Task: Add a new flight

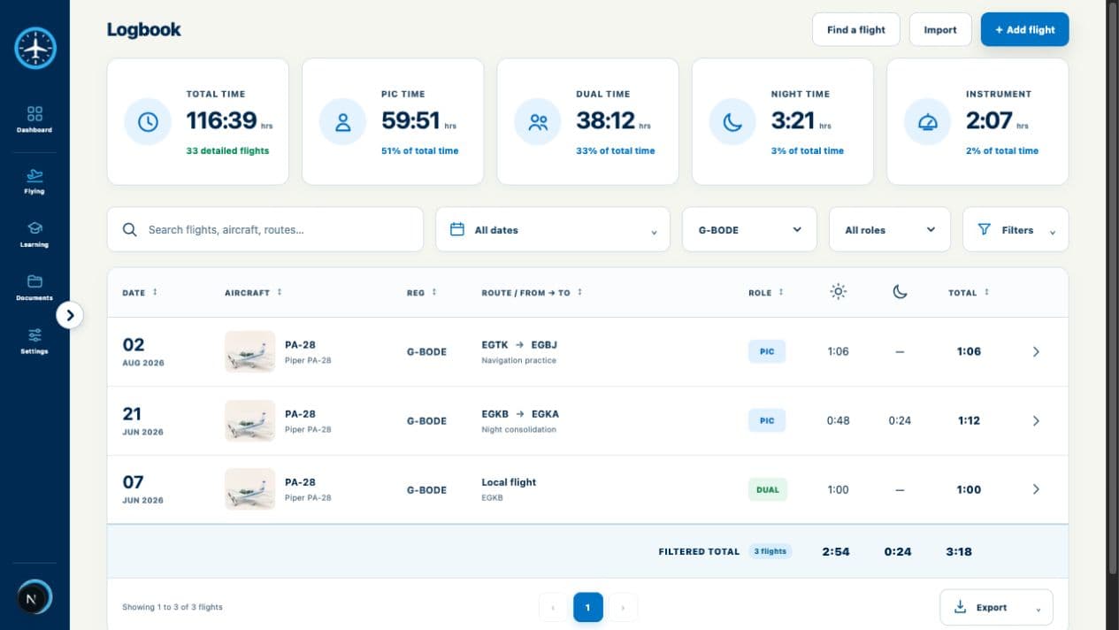Action: coord(1024,29)
